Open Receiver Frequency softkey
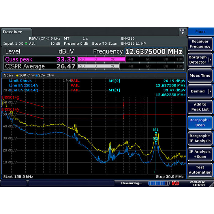This screenshot has height=214, width=214. tap(200, 44)
